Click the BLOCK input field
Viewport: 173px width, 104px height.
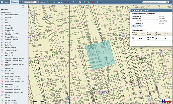[150, 21]
